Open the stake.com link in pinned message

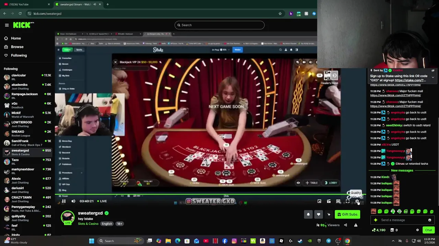point(410,80)
